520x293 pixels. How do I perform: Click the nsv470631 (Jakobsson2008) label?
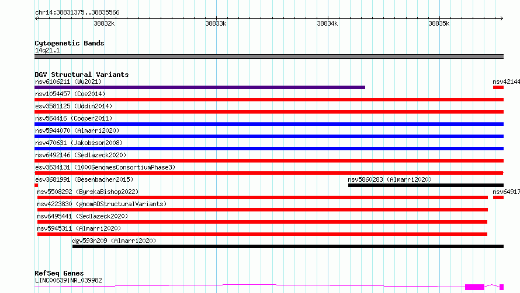(79, 143)
